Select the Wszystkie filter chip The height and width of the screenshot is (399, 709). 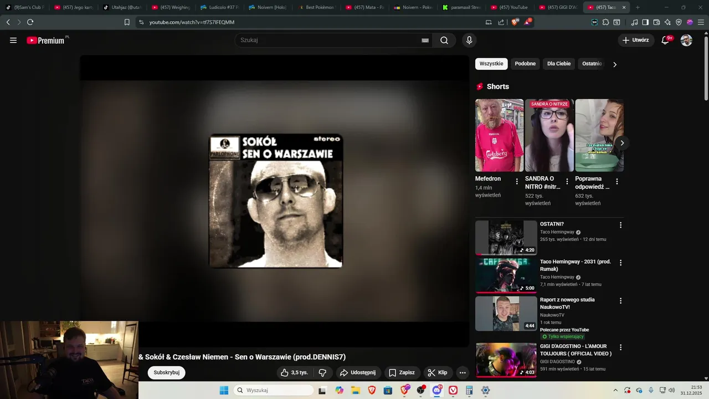point(491,64)
